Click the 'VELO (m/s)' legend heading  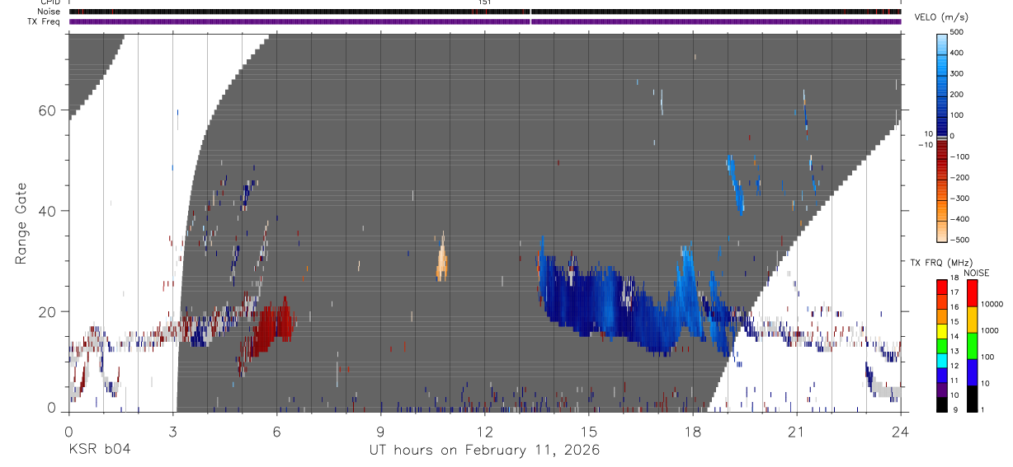[x=943, y=18]
